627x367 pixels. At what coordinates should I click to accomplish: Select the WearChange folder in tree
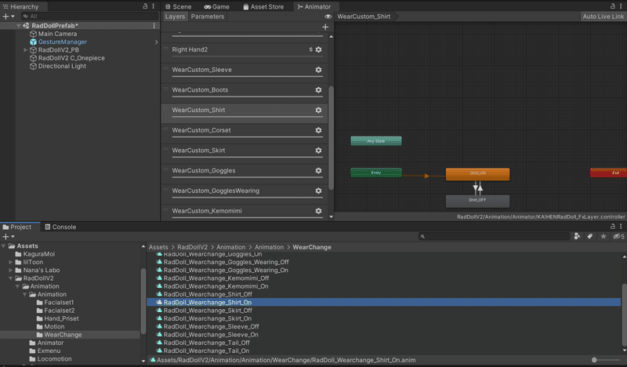coord(63,335)
